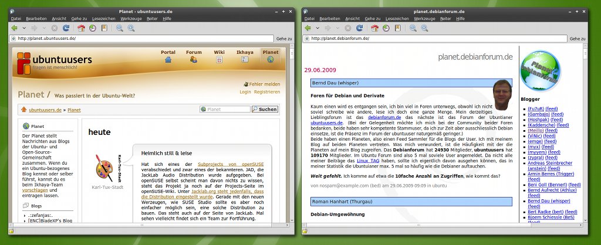Open .:zefanjas:. blog entry
The width and height of the screenshot is (601, 245).
40,216
